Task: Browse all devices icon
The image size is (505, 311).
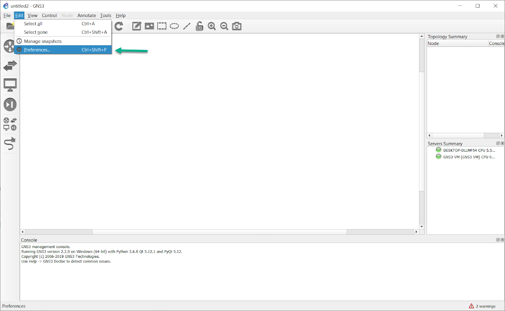Action: (x=10, y=124)
